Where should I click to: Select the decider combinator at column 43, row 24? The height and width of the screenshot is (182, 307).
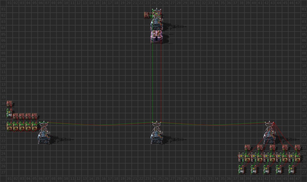point(273,157)
